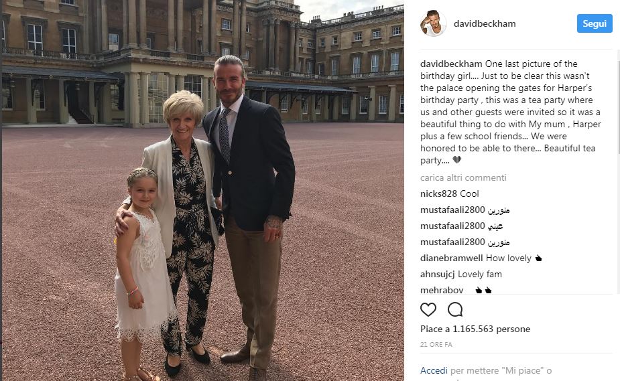Open dianebramwell commenter profile
Image resolution: width=620 pixels, height=381 pixels.
pos(452,258)
